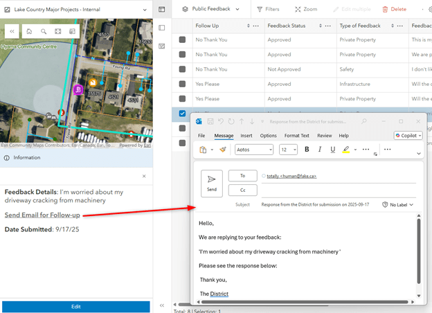The width and height of the screenshot is (432, 313).
Task: Click the Follow Up column sort arrows
Action: click(249, 26)
